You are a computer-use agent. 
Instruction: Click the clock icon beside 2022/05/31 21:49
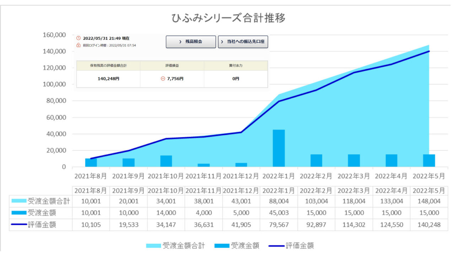(x=79, y=38)
